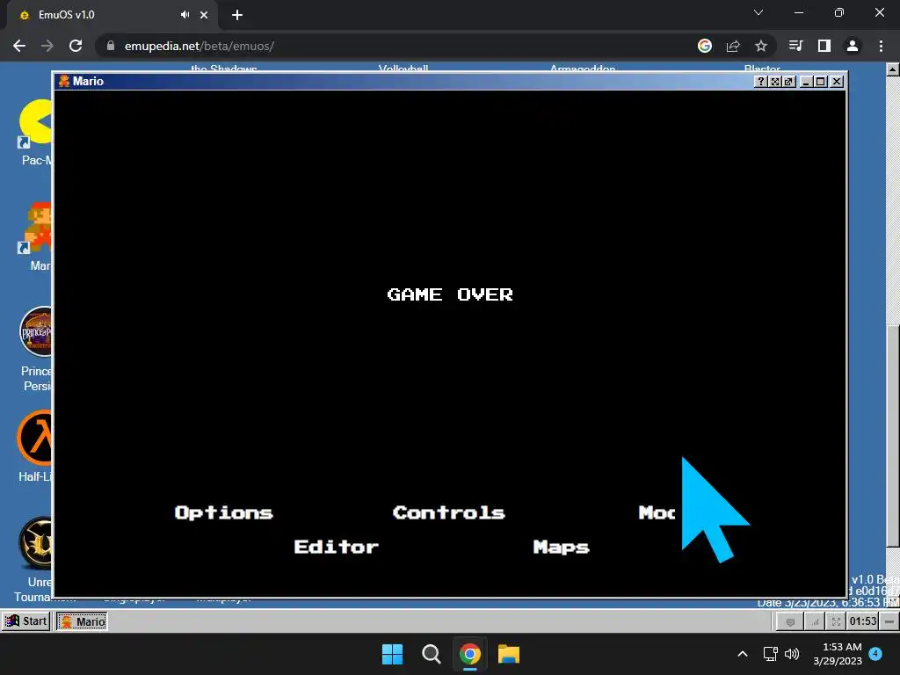Open the Prince of Persia desktop icon
The height and width of the screenshot is (675, 900).
[35, 349]
